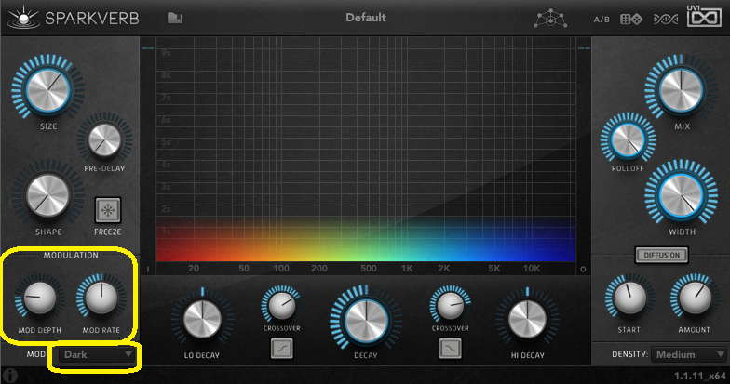Toggle the Diffusion button
Image resolution: width=730 pixels, height=384 pixels.
(661, 255)
